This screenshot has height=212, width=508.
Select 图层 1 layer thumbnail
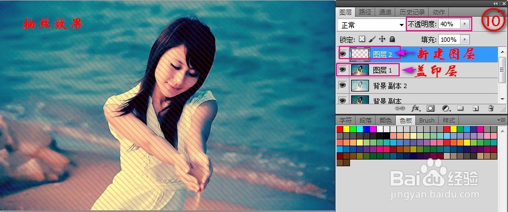point(360,70)
